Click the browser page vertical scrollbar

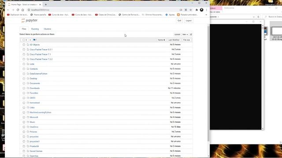(208, 84)
